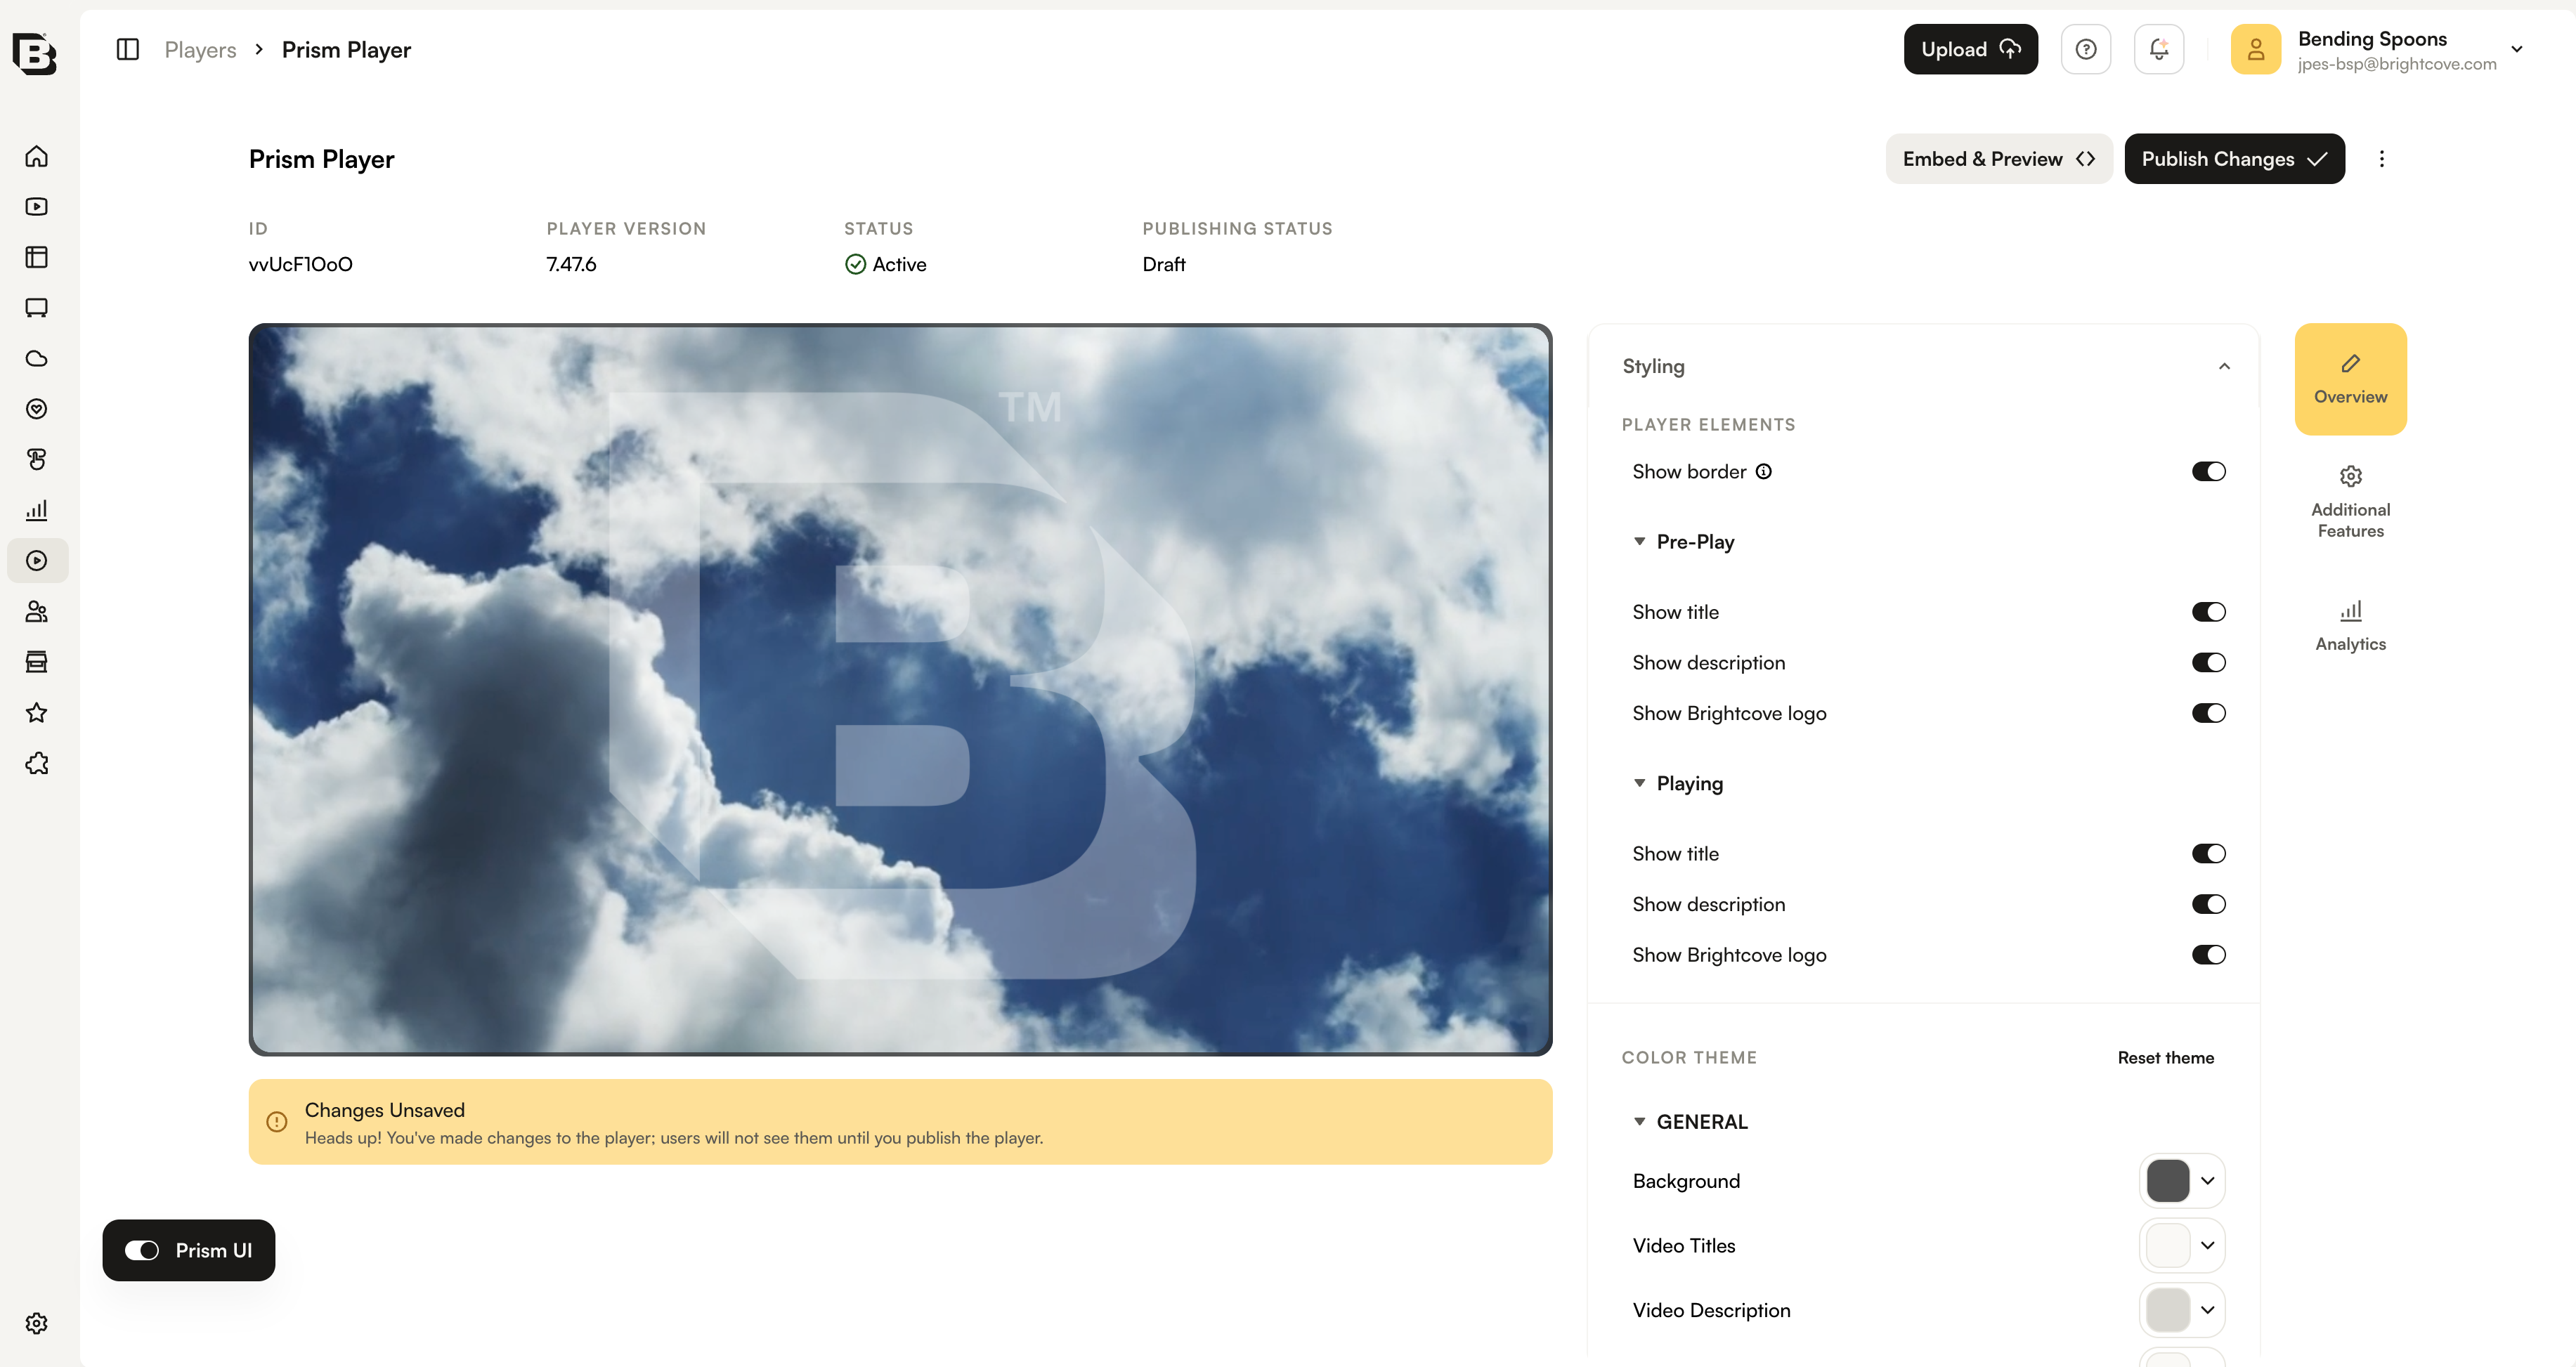Screen dimensions: 2576x1367
Task: Open the three-dot more options menu
Action: 2382,159
